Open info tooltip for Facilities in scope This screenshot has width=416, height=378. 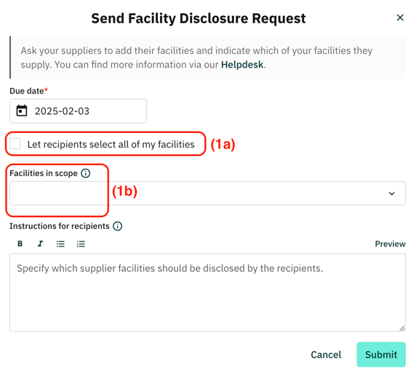point(86,173)
